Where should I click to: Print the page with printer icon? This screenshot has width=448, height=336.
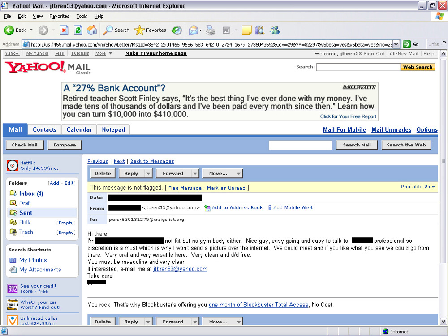pyautogui.click(x=211, y=30)
